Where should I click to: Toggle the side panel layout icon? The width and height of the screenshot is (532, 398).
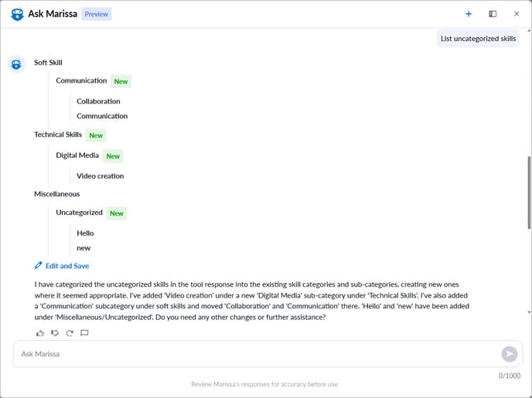(493, 14)
